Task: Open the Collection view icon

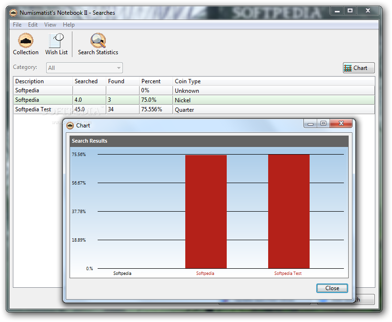Action: point(26,40)
